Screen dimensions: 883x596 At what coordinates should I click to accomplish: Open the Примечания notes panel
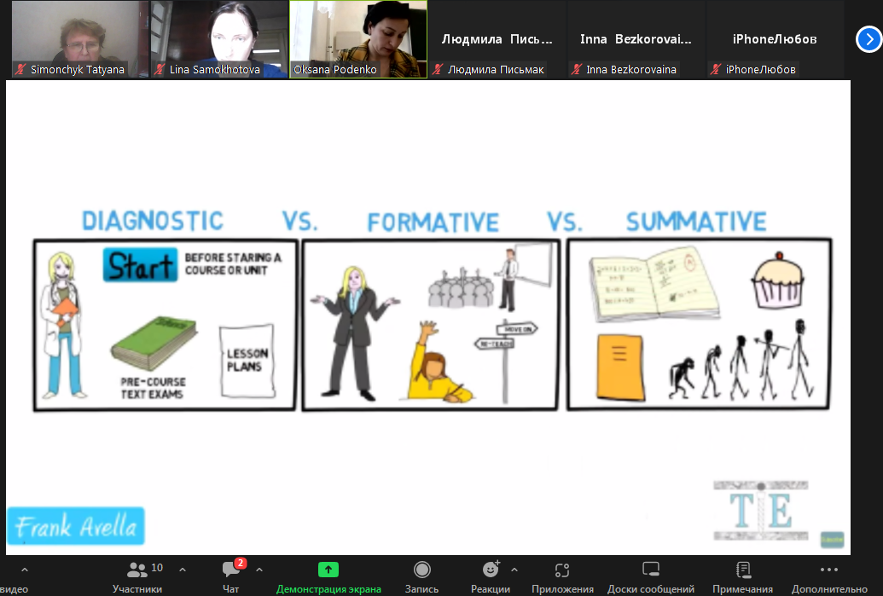[x=743, y=576]
